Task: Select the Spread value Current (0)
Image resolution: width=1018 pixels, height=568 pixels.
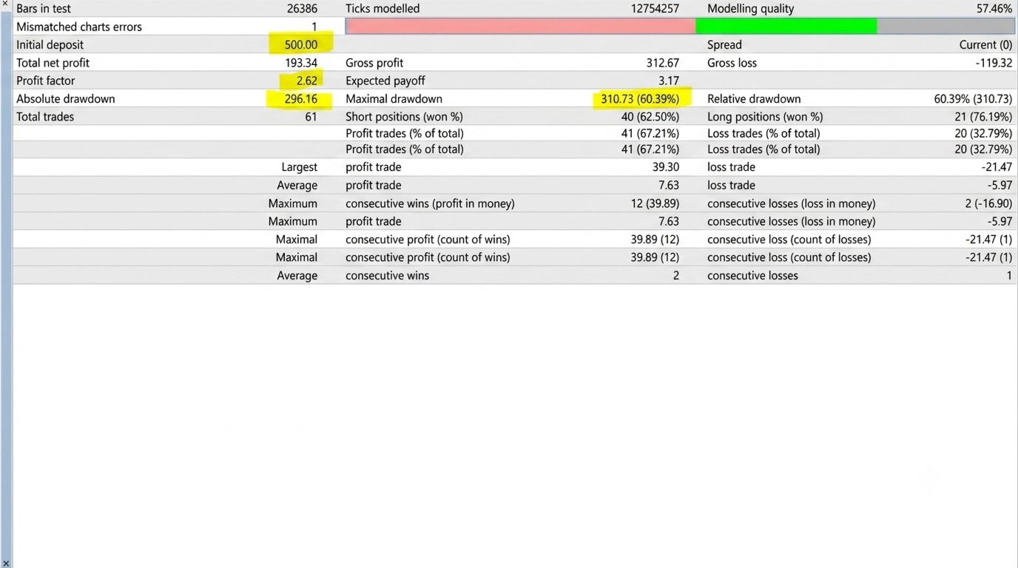Action: coord(985,45)
